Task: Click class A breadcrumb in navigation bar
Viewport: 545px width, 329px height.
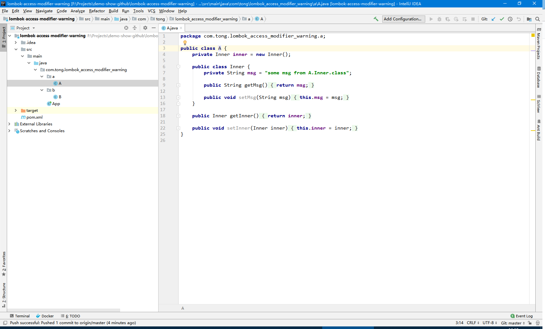Action: 259,19
